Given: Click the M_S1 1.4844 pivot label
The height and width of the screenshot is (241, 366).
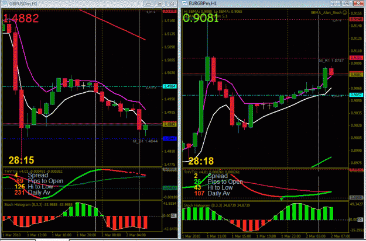Looking at the screenshot, I should pos(145,141).
